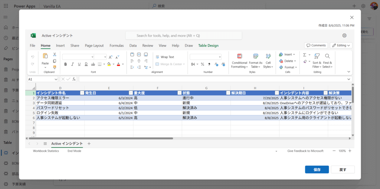Switch to the Formulas ribbon tab
The height and width of the screenshot is (189, 380).
(x=117, y=45)
